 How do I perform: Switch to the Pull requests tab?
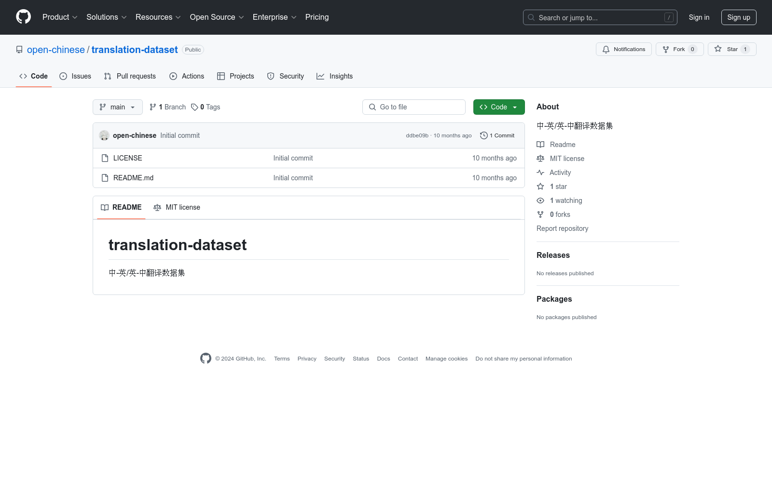pos(130,76)
